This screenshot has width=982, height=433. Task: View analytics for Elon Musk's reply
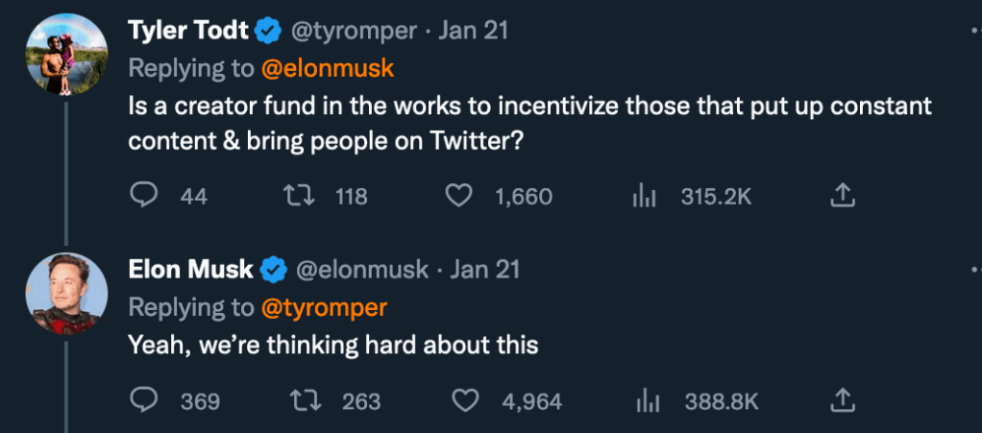(649, 400)
